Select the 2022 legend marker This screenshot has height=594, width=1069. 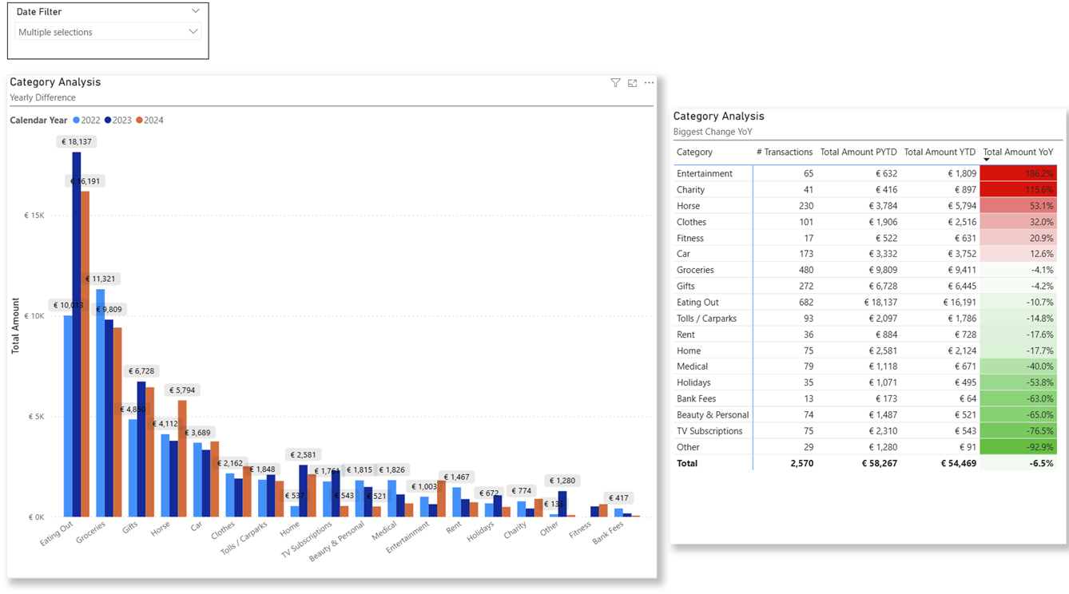coord(77,121)
